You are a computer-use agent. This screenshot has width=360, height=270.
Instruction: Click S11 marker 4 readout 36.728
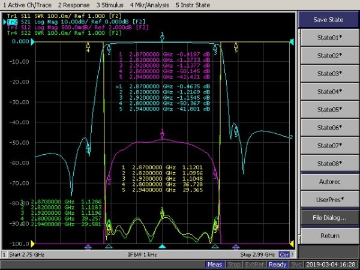pyautogui.click(x=163, y=184)
